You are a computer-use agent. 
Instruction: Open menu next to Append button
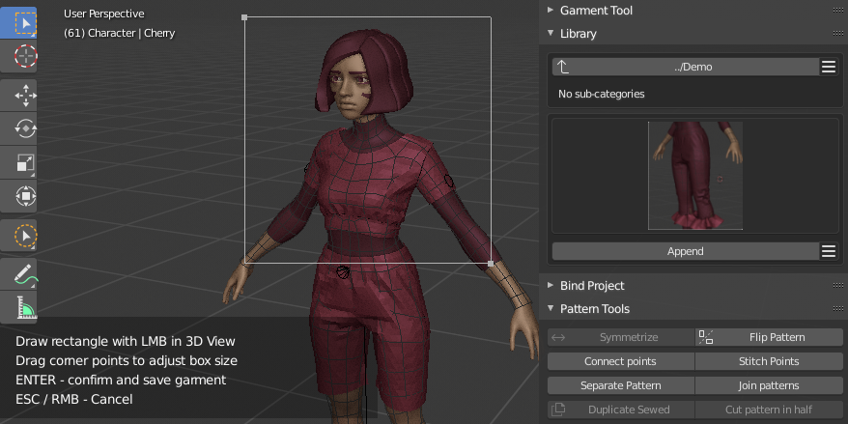[x=829, y=251]
